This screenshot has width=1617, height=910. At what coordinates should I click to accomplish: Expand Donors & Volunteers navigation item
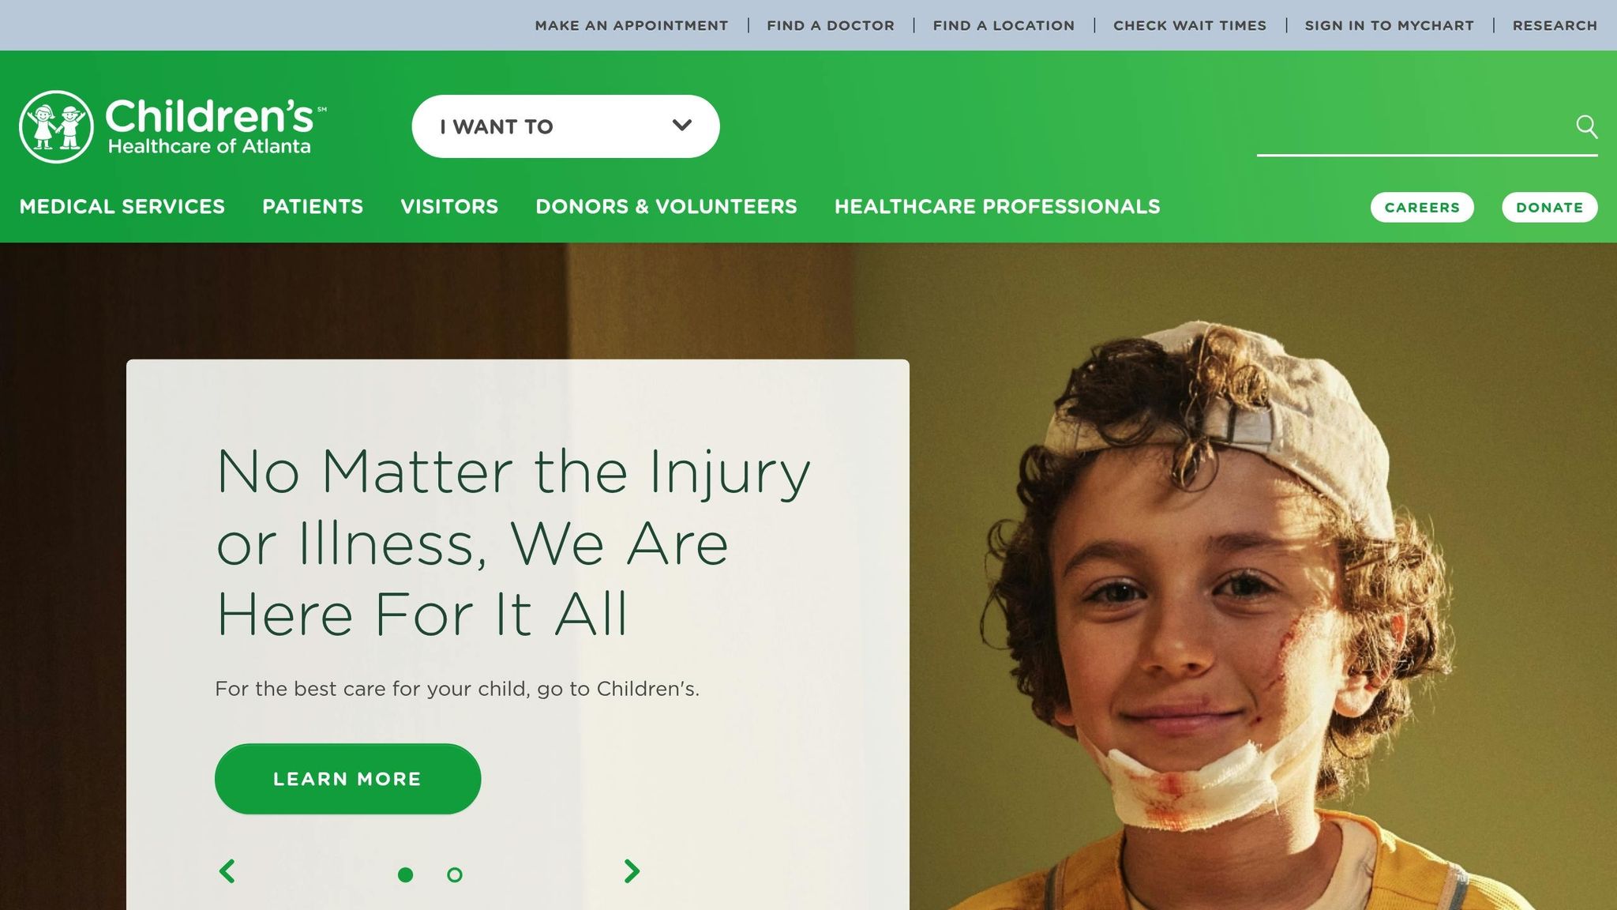pyautogui.click(x=666, y=207)
